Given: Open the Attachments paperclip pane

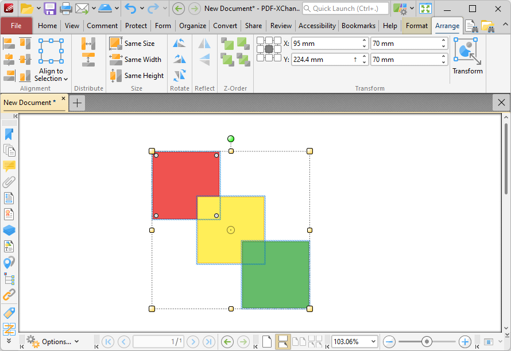Looking at the screenshot, I should click(9, 182).
